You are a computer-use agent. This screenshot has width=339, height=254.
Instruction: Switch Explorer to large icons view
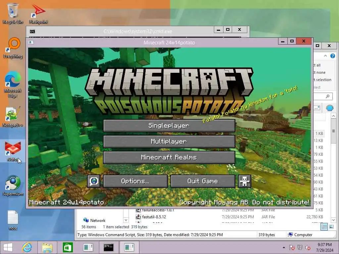coord(331,227)
